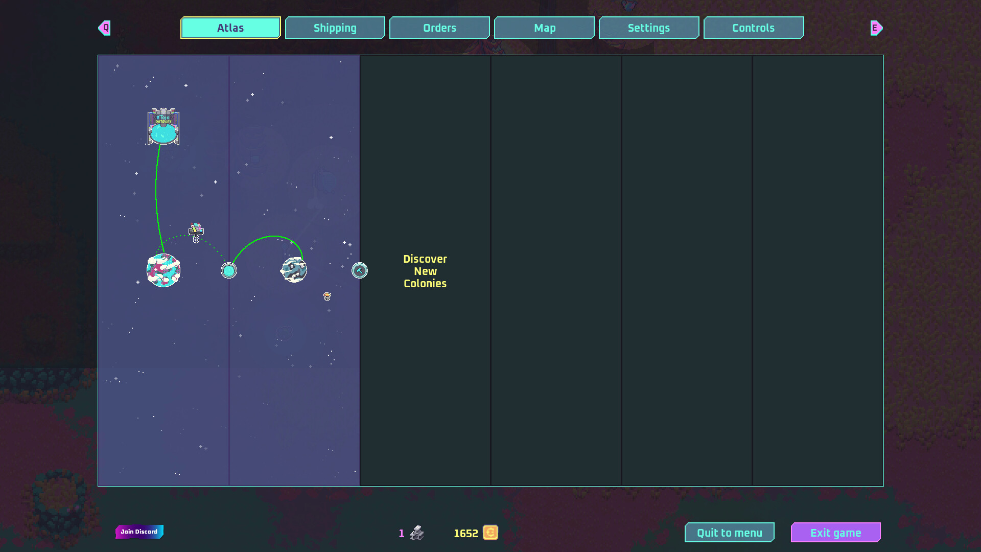Open the hammer build icon beside the planet
Image resolution: width=981 pixels, height=552 pixels.
[360, 270]
